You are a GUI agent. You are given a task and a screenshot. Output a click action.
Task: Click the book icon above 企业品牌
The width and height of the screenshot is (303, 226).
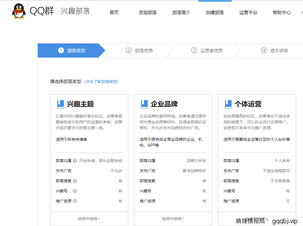tap(144, 104)
